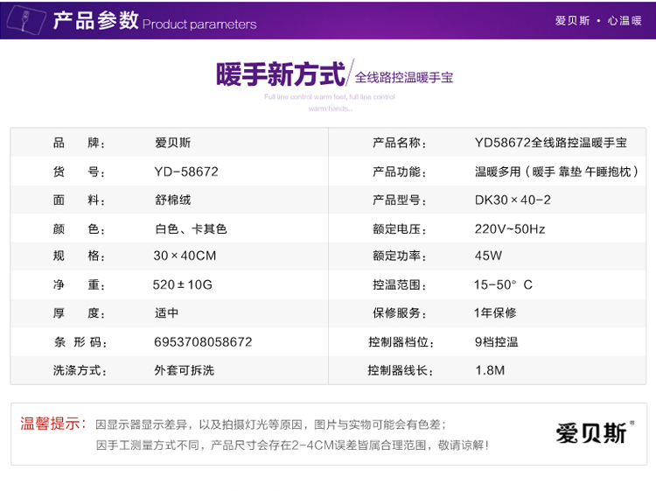Viewport: 656px width, 491px height.
Task: Click the notice line about 显示器显示差异
Action: (270, 424)
